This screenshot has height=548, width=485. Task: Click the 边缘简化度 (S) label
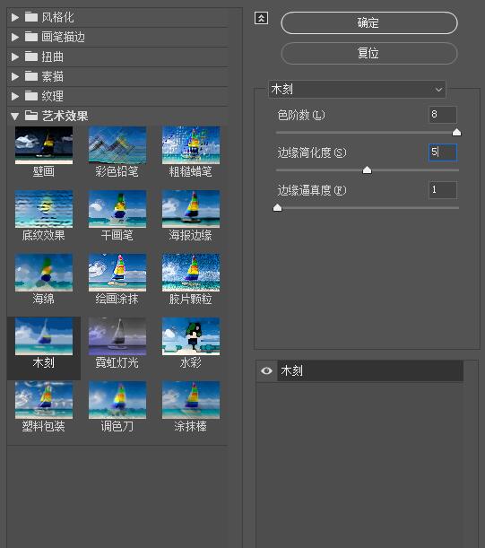(312, 152)
